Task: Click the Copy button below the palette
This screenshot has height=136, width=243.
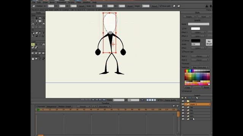Action: 188,87
